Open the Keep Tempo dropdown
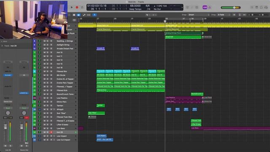This screenshot has width=270, height=152. pos(135,9)
